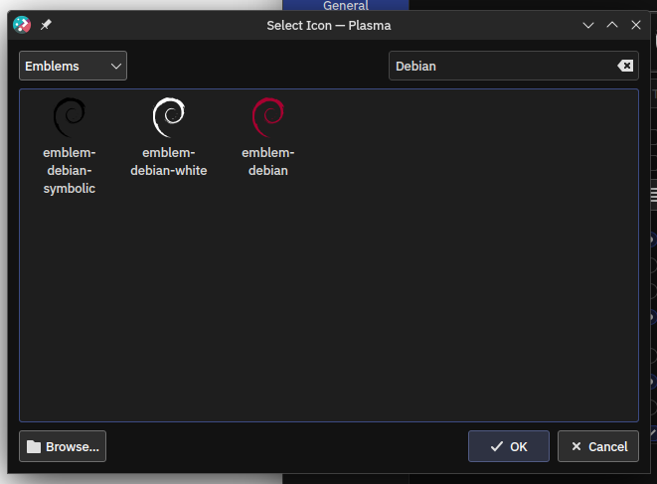Viewport: 657px width, 484px height.
Task: Click the emblem-debian label text
Action: pos(267,162)
